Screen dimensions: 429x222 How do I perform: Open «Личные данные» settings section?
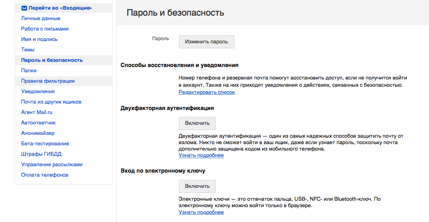click(x=41, y=18)
